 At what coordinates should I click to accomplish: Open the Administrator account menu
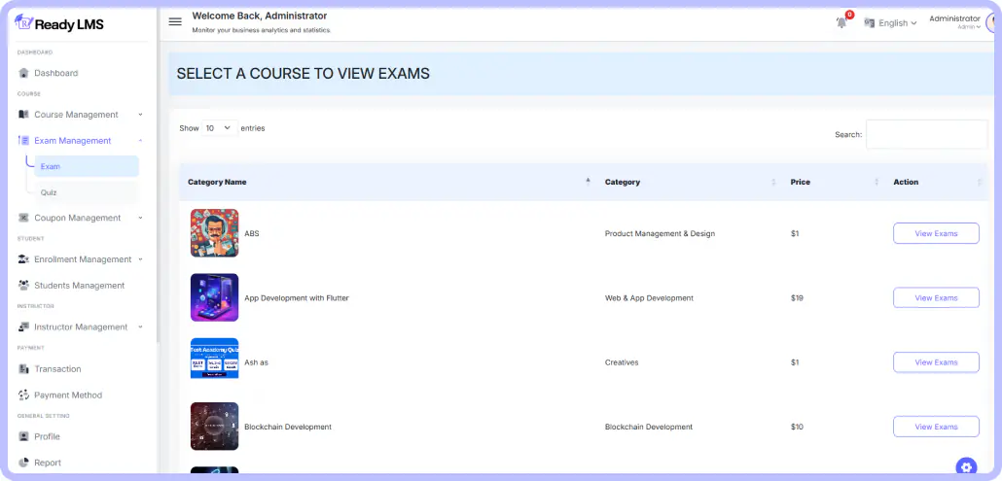coord(955,21)
